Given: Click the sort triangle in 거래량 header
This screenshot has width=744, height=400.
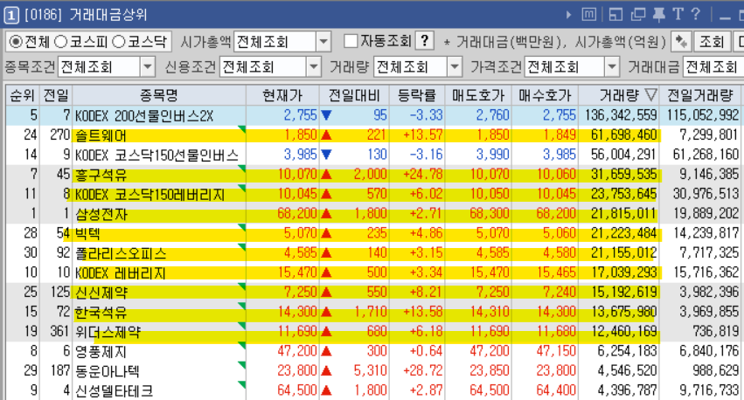Looking at the screenshot, I should tap(651, 95).
